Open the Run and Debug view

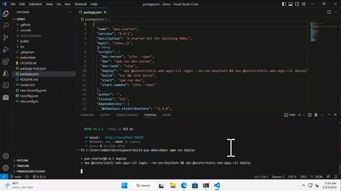coord(6,49)
